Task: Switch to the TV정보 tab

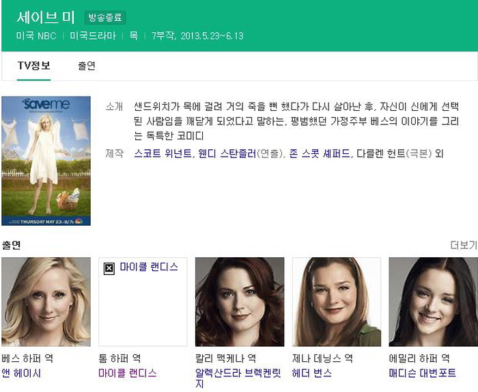Action: tap(33, 66)
